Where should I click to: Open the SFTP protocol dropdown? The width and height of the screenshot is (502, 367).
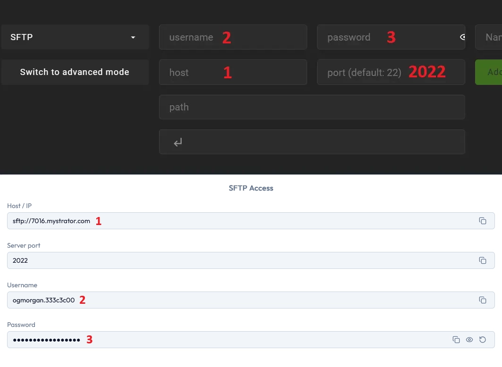pos(75,37)
